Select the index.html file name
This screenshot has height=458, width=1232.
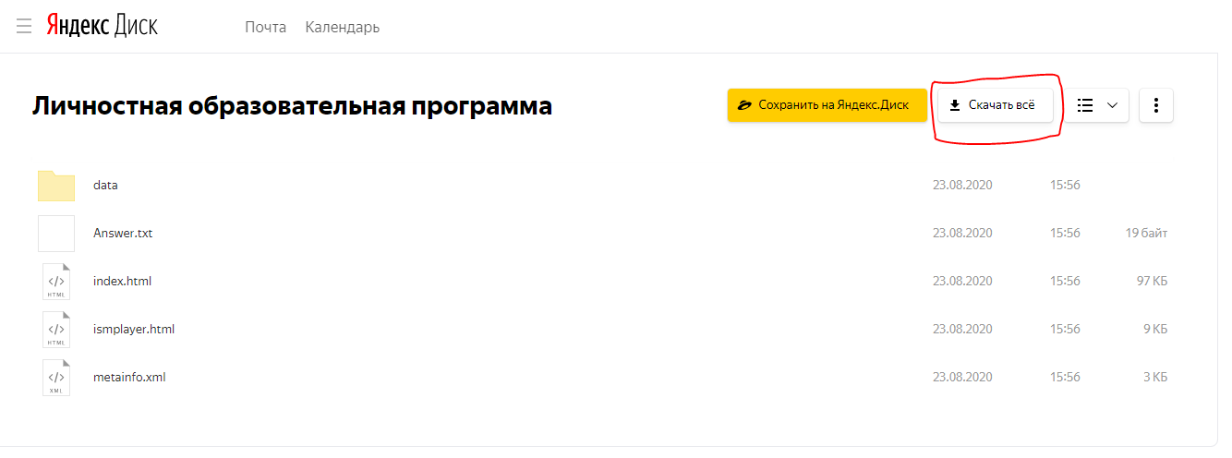pos(122,282)
